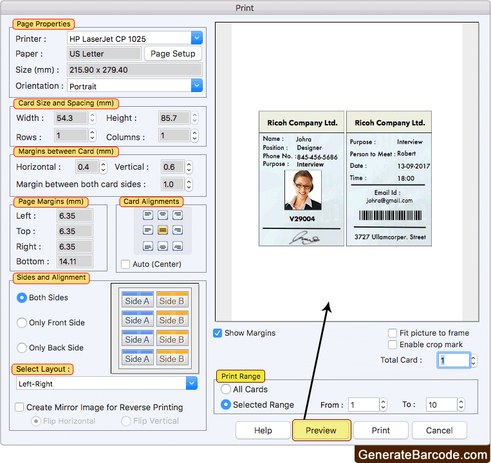This screenshot has height=463, width=491.
Task: Choose Only Back Side option
Action: pyautogui.click(x=22, y=347)
